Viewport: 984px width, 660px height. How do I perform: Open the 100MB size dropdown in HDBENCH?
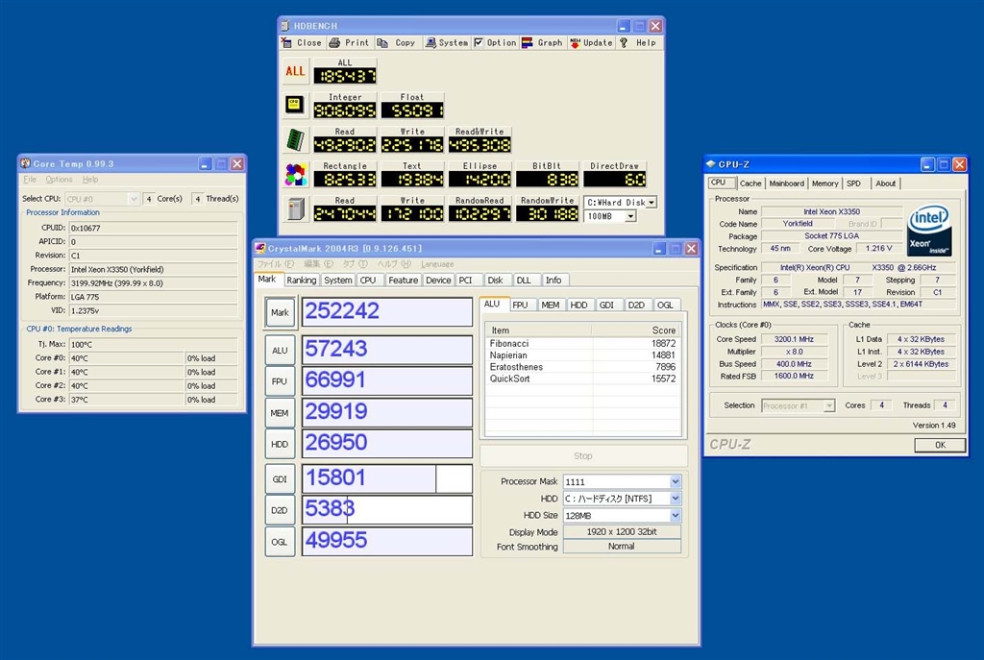point(630,216)
